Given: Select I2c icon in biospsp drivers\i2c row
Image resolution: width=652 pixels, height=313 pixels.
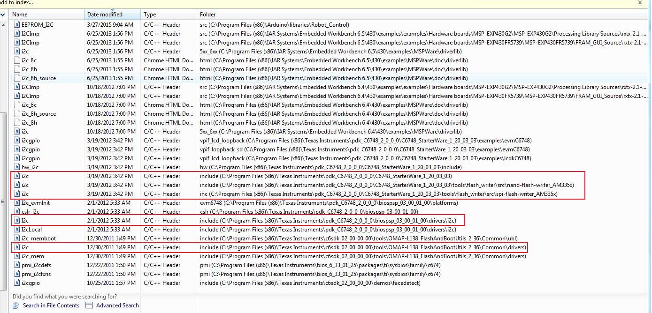Looking at the screenshot, I should coord(17,220).
